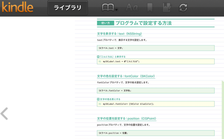Click the heading プログラムで設定する方法
224x139 pixels.
coord(144,23)
